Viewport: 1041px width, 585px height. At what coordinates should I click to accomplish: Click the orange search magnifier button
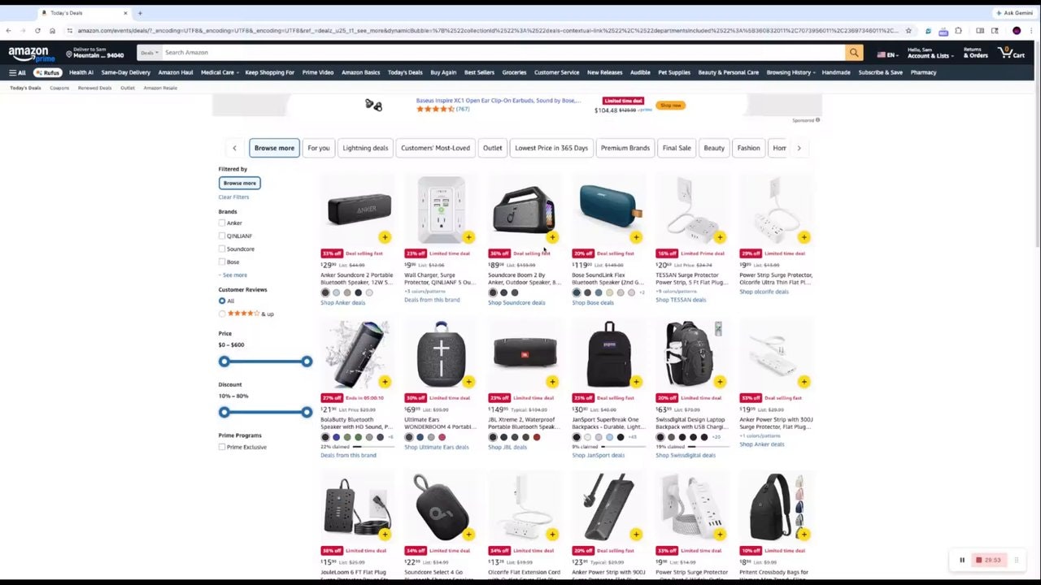[x=854, y=53]
